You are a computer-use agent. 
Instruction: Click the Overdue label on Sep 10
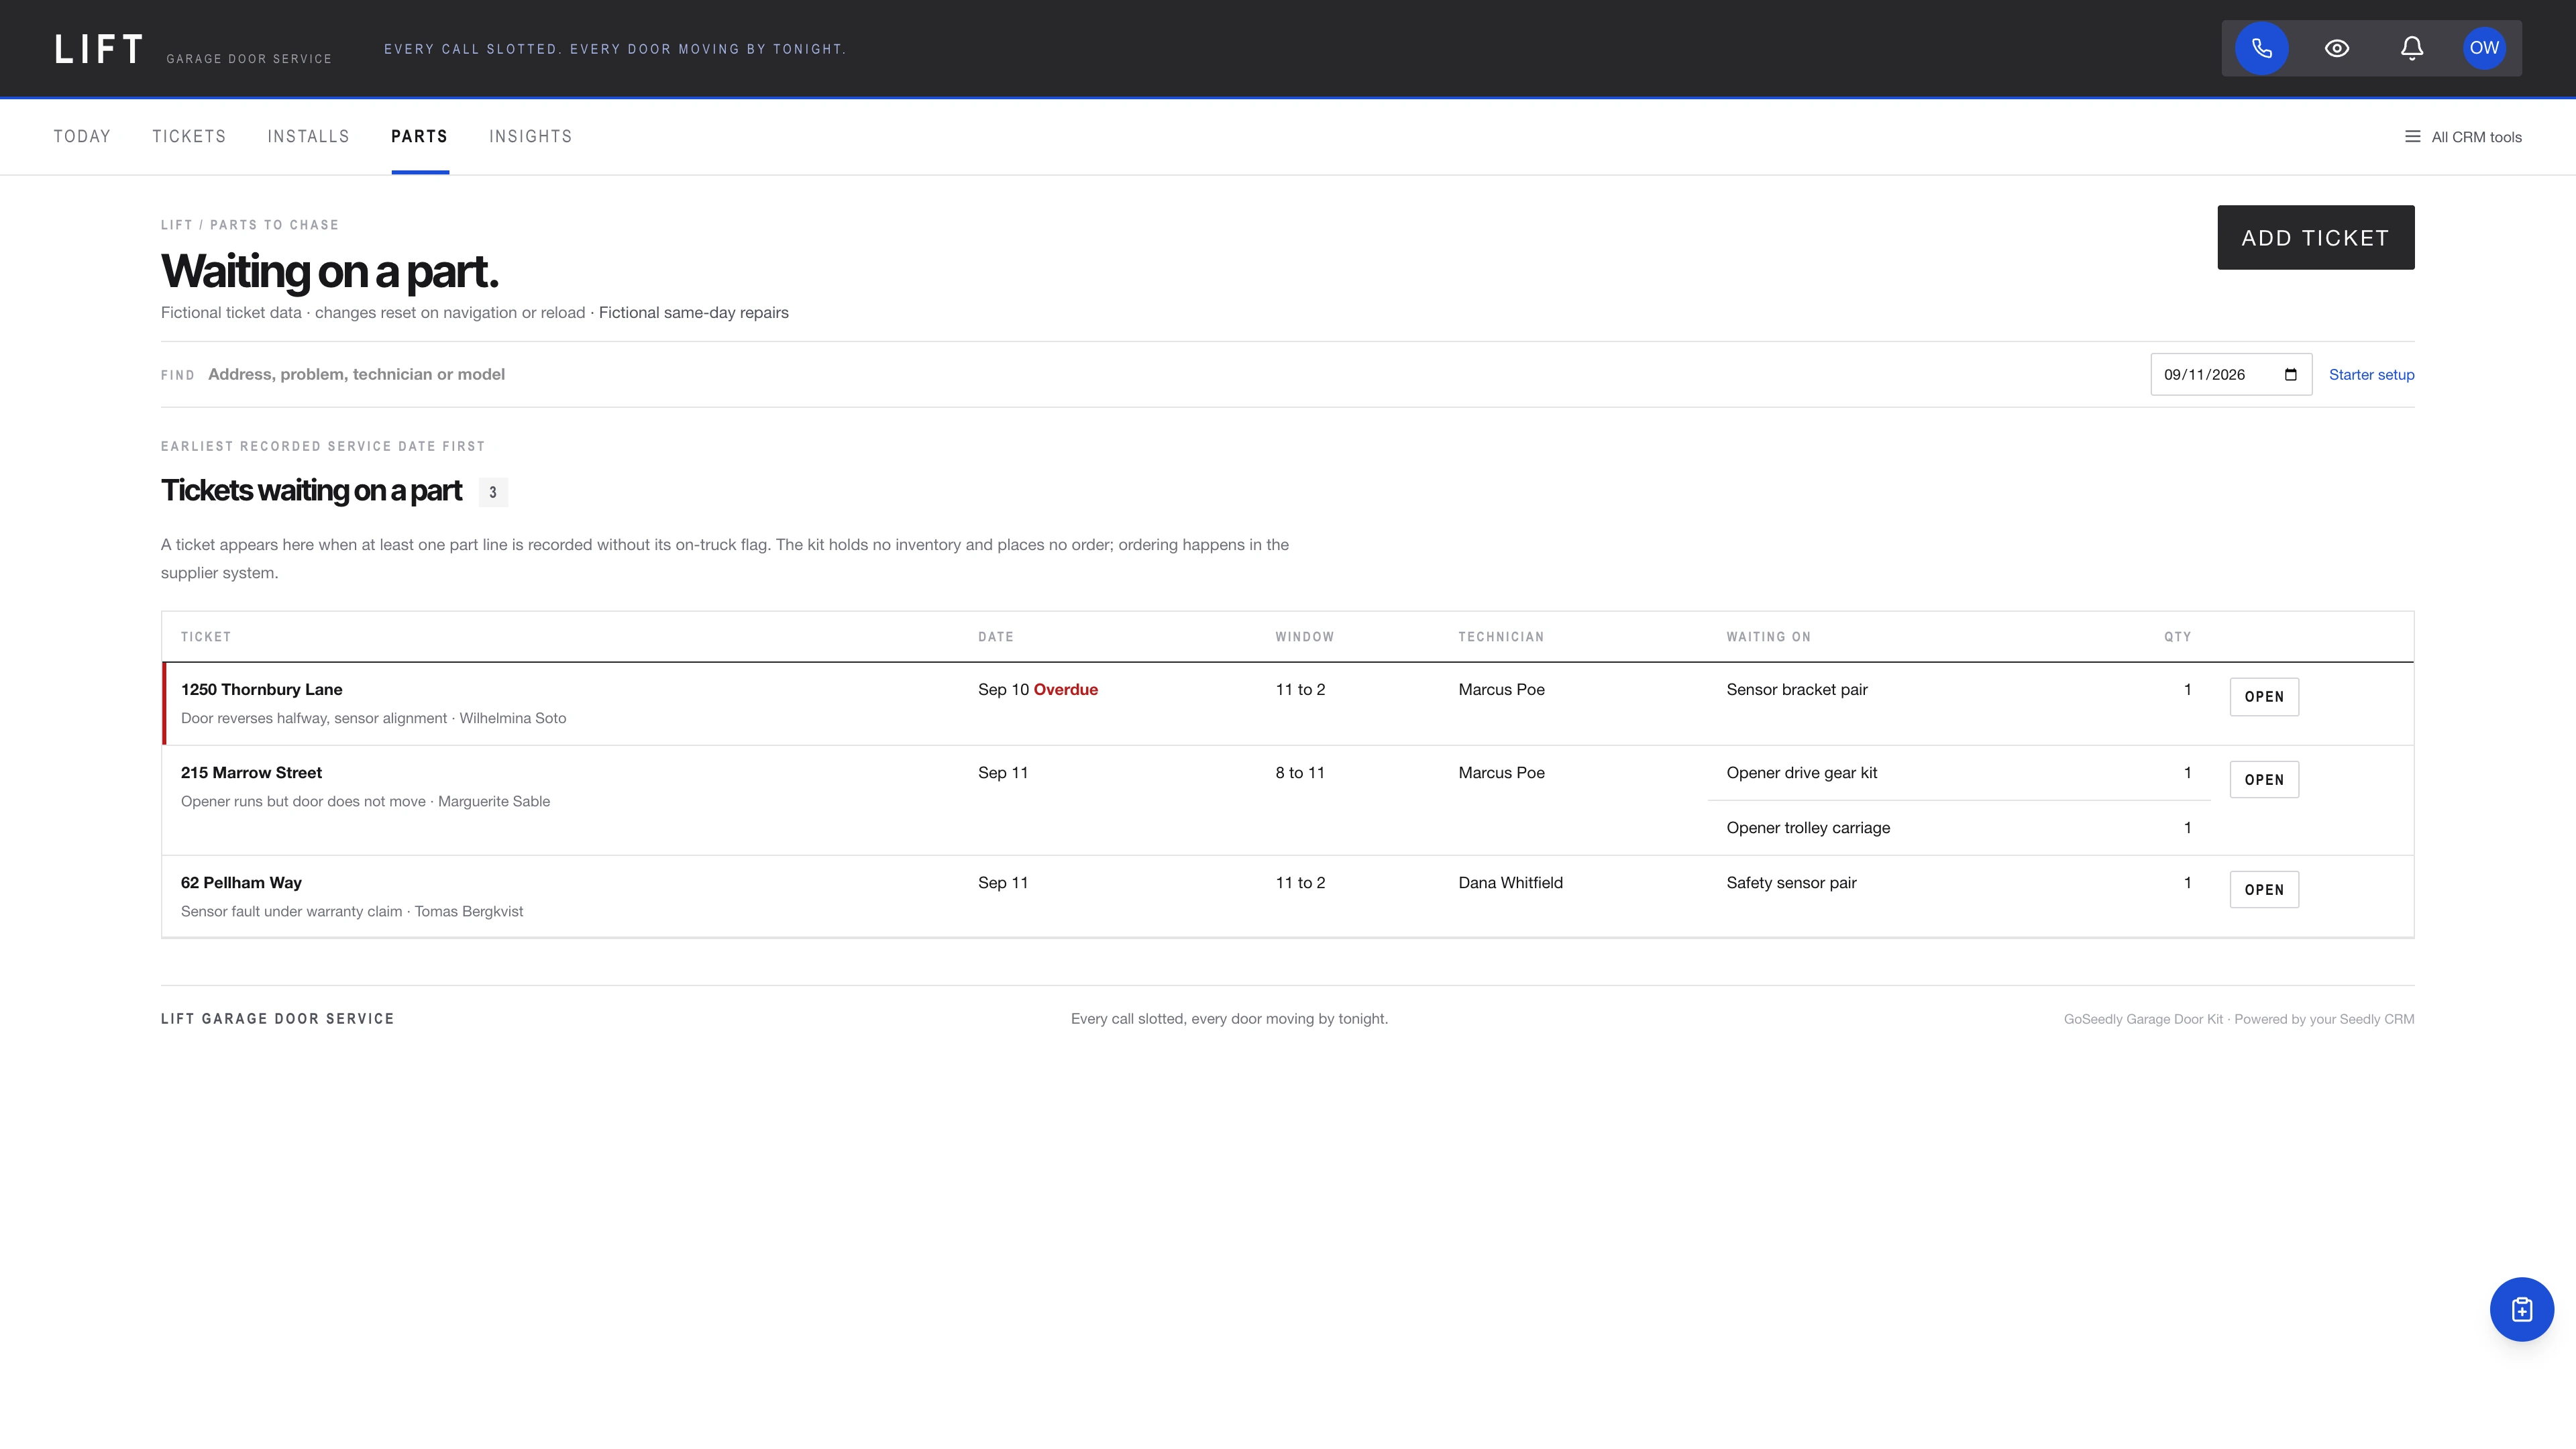(1065, 690)
